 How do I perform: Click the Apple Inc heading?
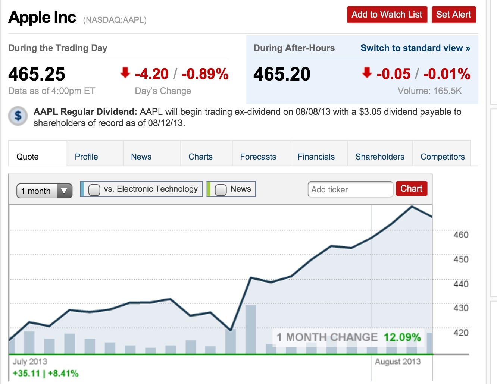42,17
